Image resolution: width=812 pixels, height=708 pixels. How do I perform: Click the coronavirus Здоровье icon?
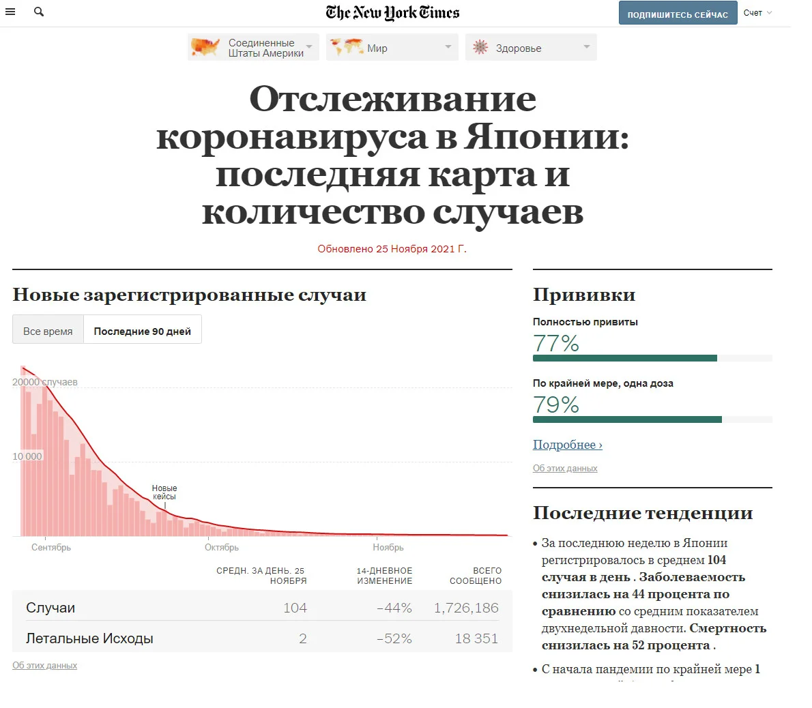pyautogui.click(x=480, y=47)
